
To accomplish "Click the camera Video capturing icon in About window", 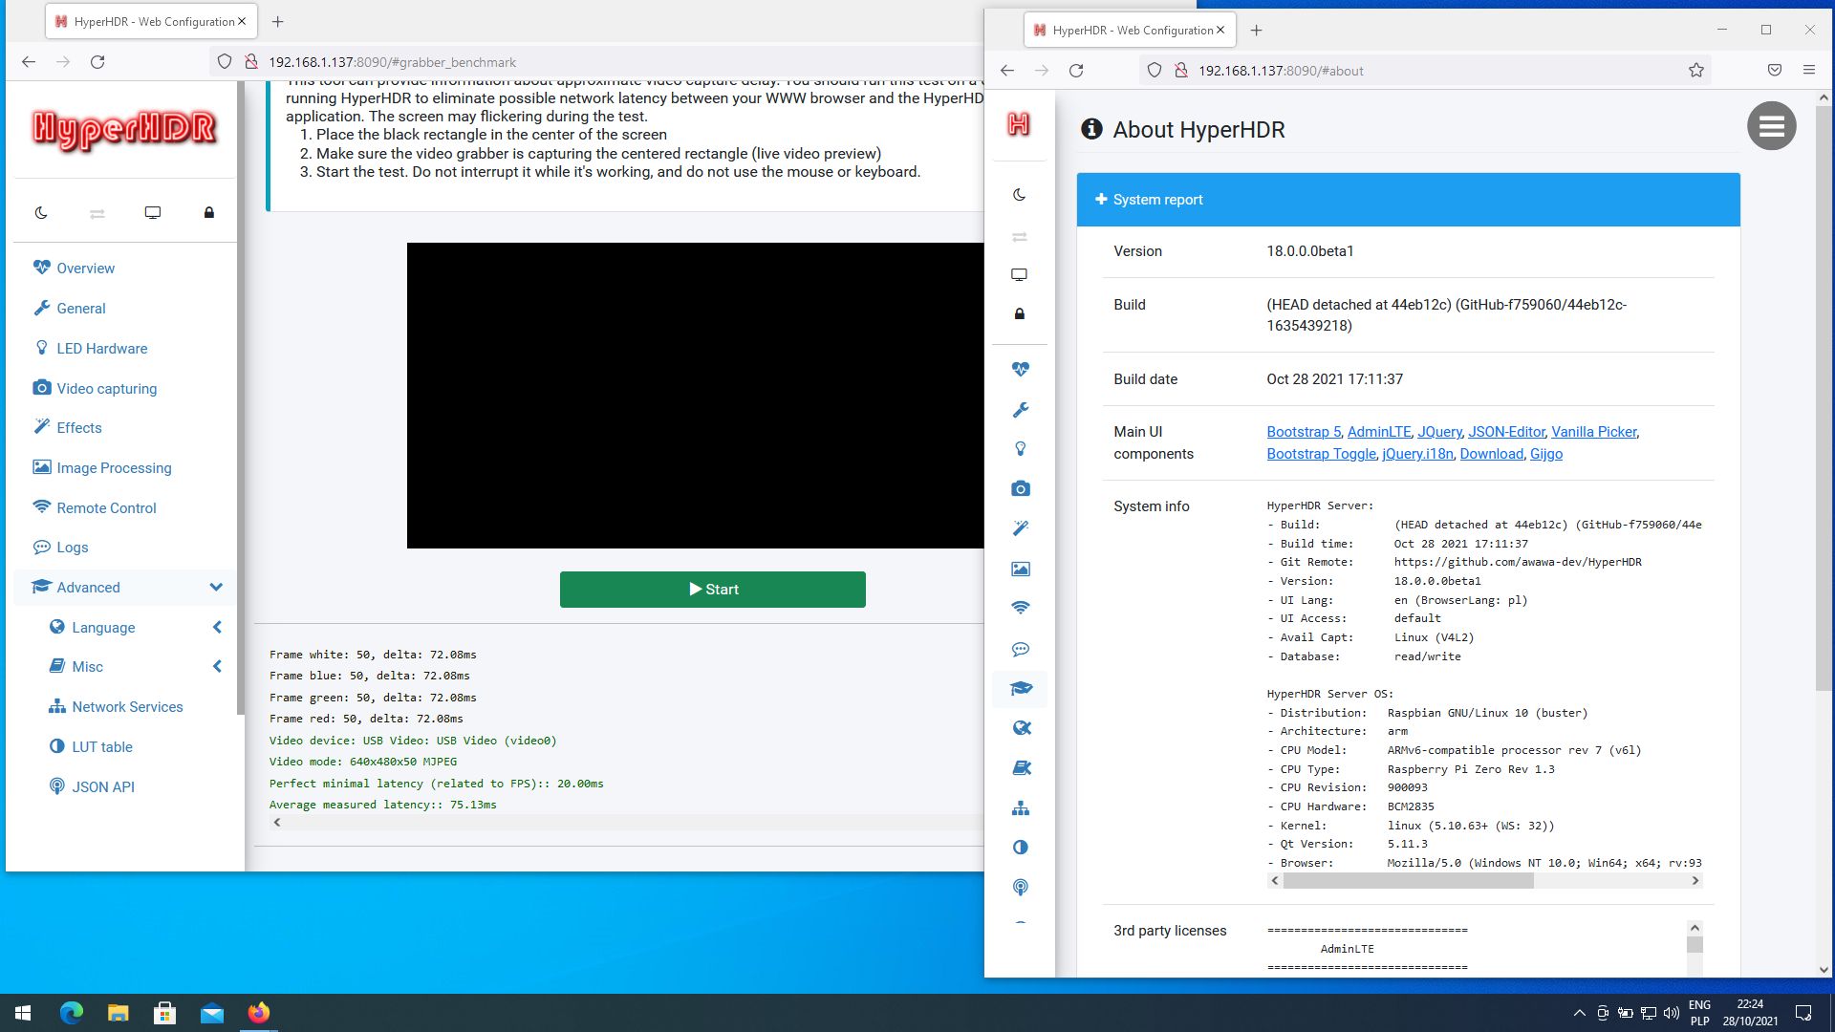I will tap(1021, 489).
